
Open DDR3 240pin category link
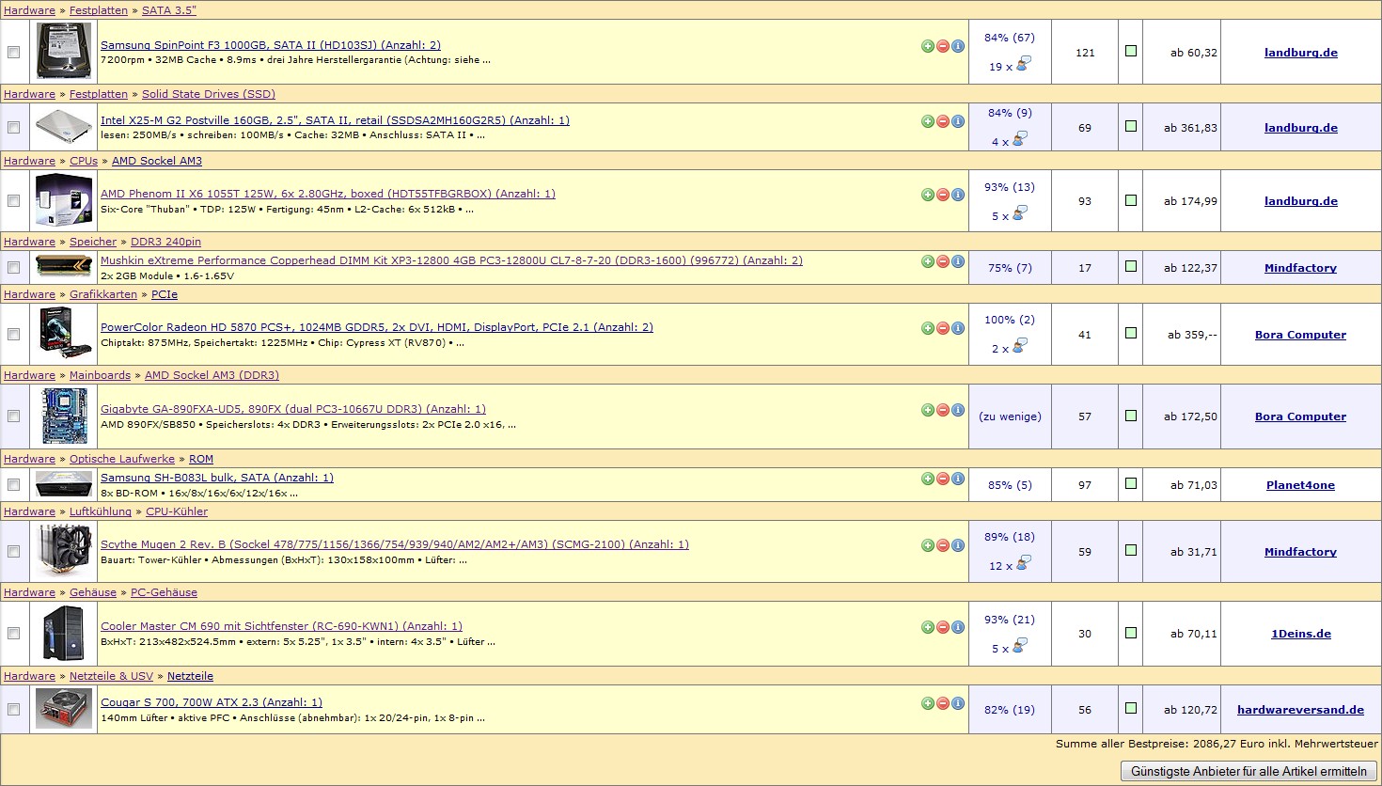coord(165,242)
